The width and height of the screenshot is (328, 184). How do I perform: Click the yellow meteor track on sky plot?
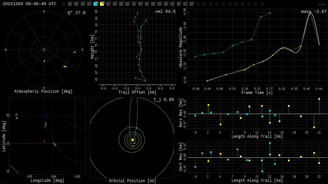click(65, 66)
